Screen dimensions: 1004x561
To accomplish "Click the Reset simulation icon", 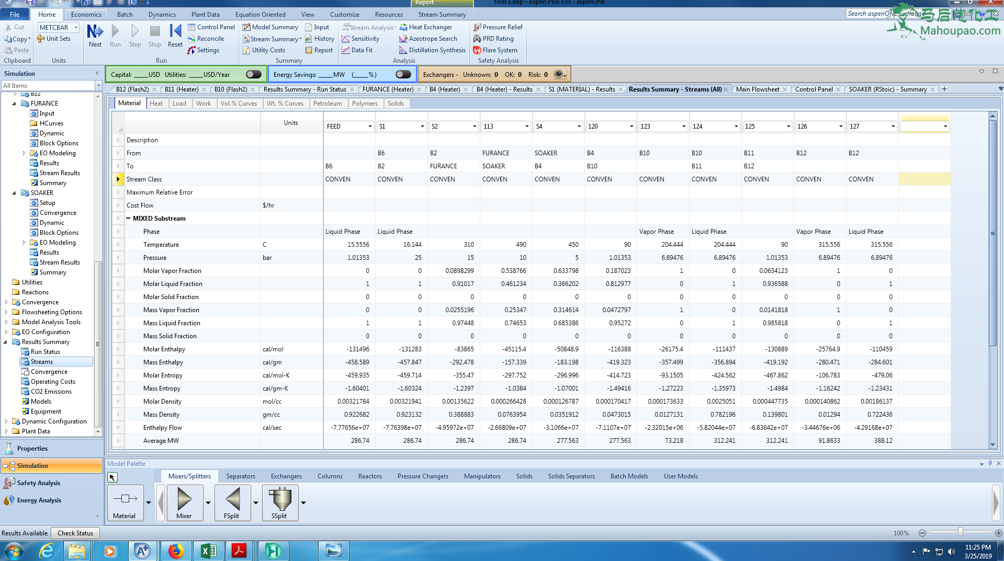I will point(175,35).
